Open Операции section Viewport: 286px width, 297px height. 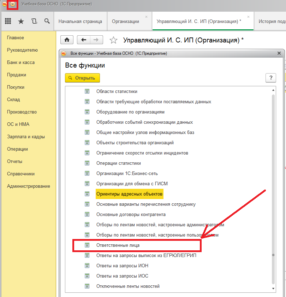click(17, 149)
